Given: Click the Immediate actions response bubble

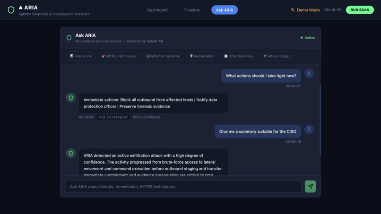Looking at the screenshot, I should (x=153, y=103).
